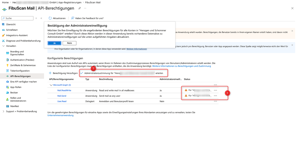Viewport: 297px width, 149px height.
Task: Dismiss the blue information banner
Action: coord(292,45)
